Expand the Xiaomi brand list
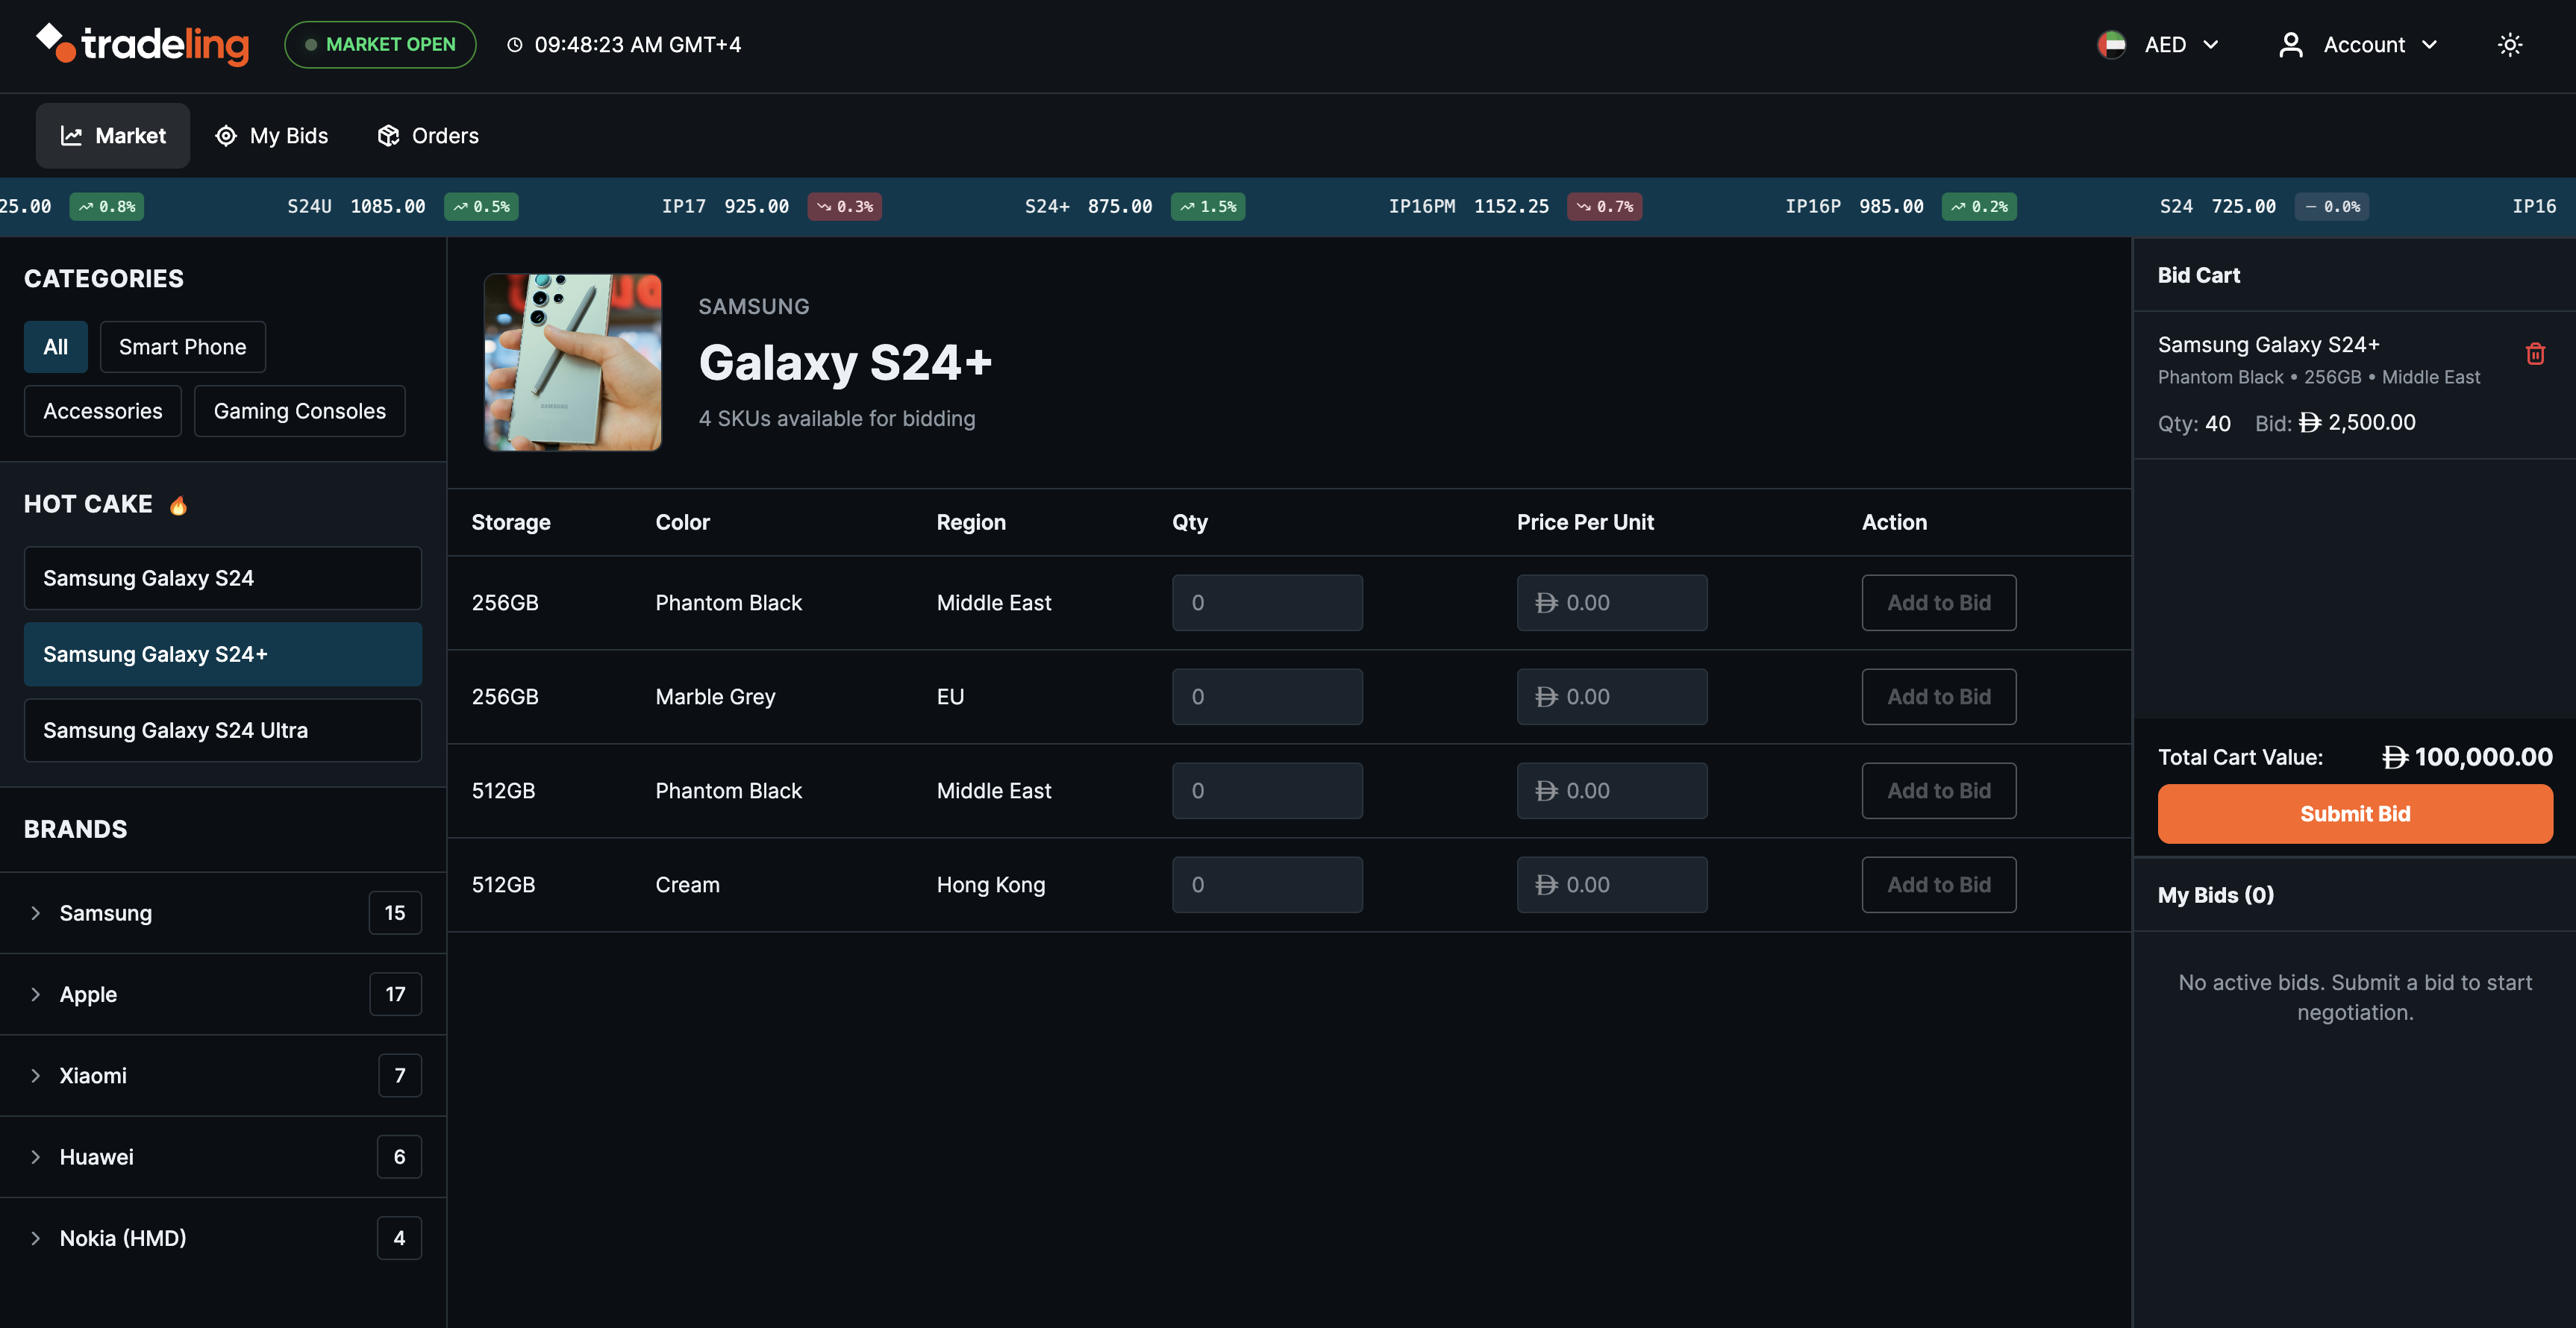 (x=36, y=1076)
